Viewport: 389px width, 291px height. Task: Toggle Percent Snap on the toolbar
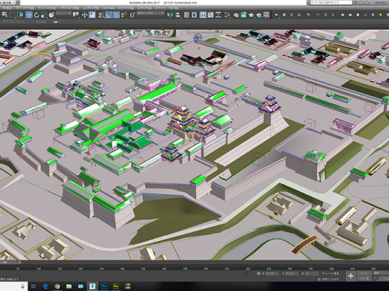(x=115, y=15)
